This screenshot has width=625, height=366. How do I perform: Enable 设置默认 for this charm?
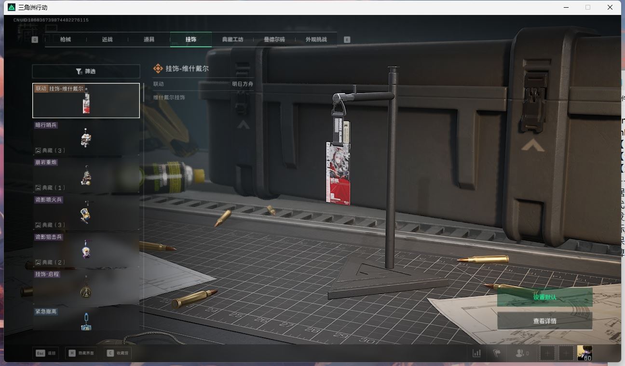[545, 298]
